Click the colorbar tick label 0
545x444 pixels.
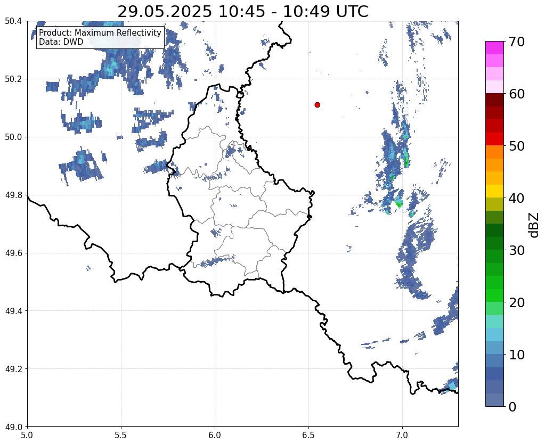[513, 407]
